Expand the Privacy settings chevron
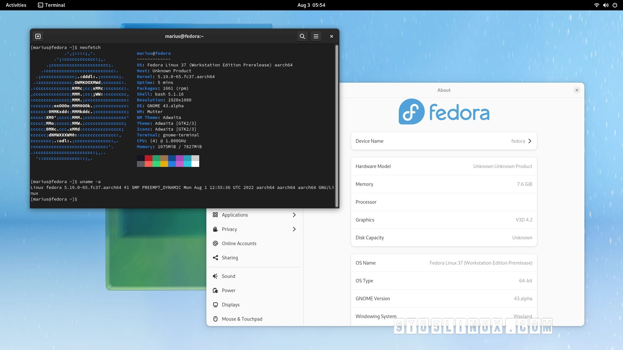The image size is (623, 350). (294, 229)
